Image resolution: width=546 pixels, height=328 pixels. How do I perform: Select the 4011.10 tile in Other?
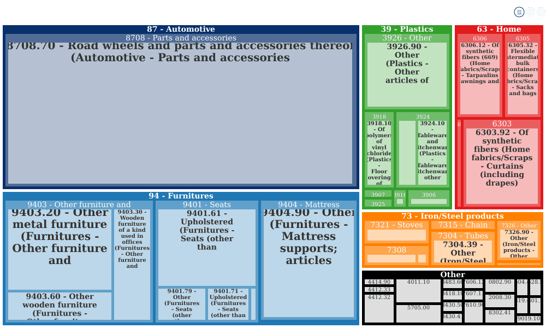[418, 291]
